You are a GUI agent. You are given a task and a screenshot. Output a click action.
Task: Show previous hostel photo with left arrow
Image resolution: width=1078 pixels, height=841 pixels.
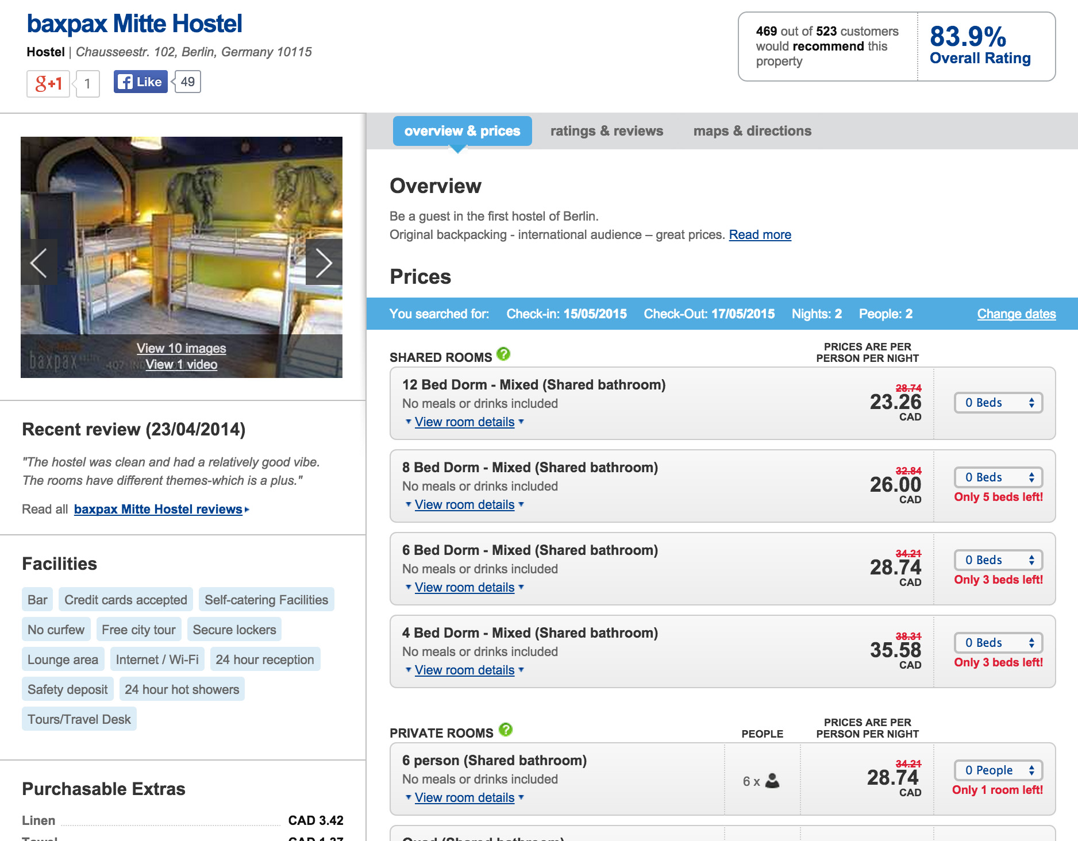pyautogui.click(x=39, y=263)
